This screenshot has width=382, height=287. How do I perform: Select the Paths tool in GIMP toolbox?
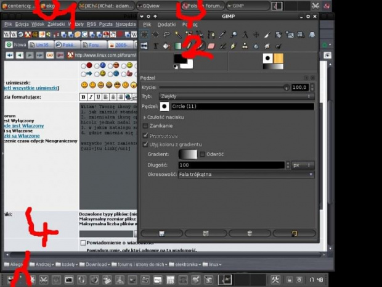[x=211, y=35]
